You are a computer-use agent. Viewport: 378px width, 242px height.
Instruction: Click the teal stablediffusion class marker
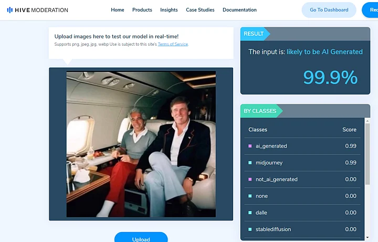(x=250, y=229)
